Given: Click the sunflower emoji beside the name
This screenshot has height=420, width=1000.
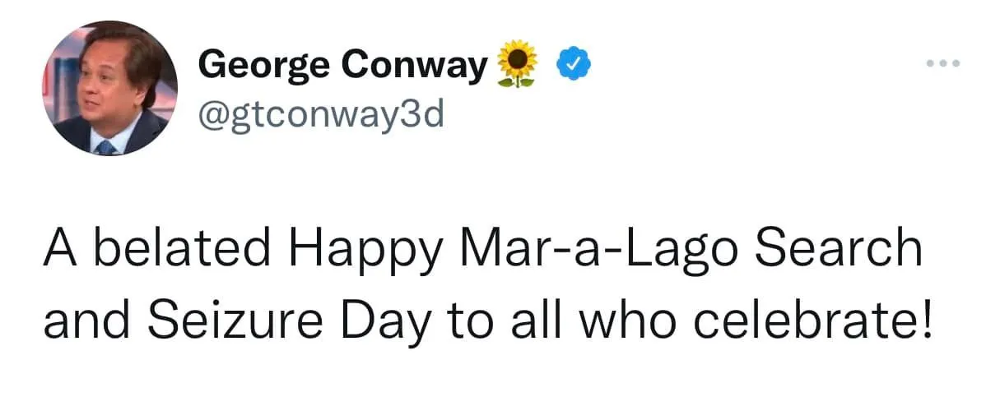Looking at the screenshot, I should click(518, 64).
